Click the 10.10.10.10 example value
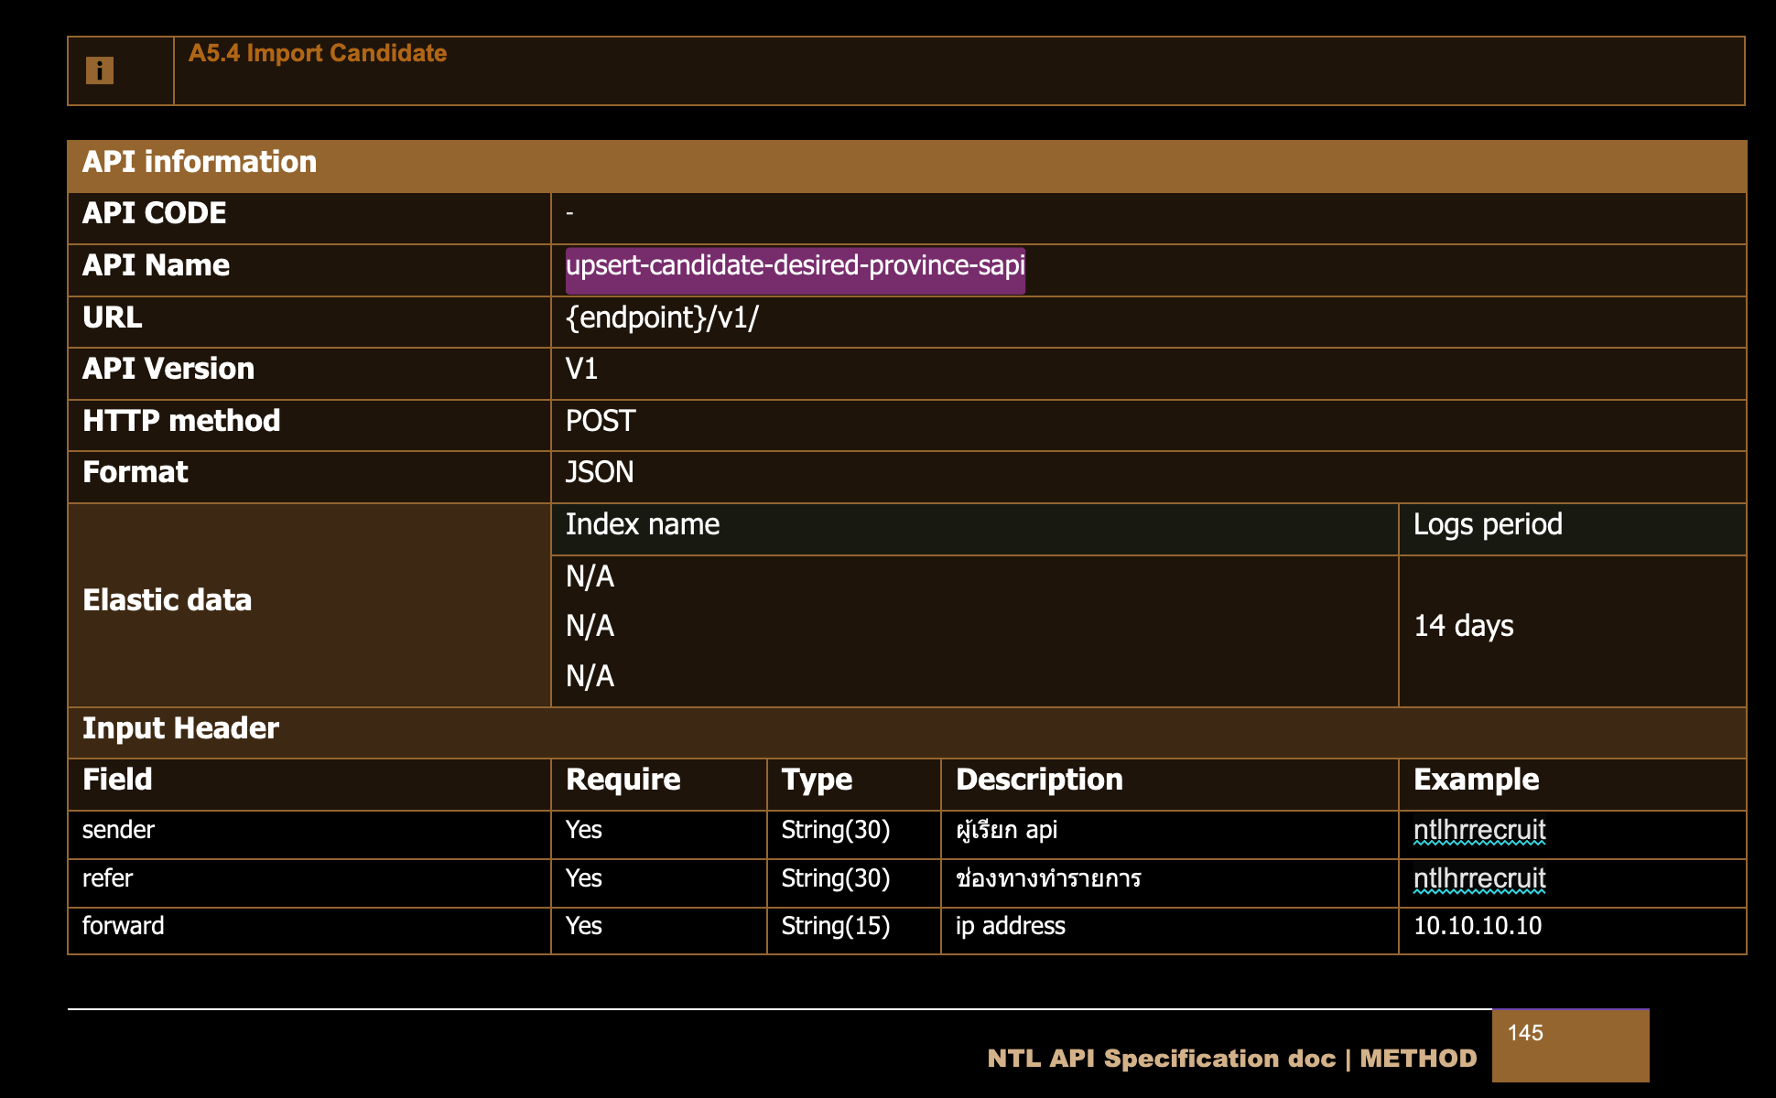 (1477, 927)
